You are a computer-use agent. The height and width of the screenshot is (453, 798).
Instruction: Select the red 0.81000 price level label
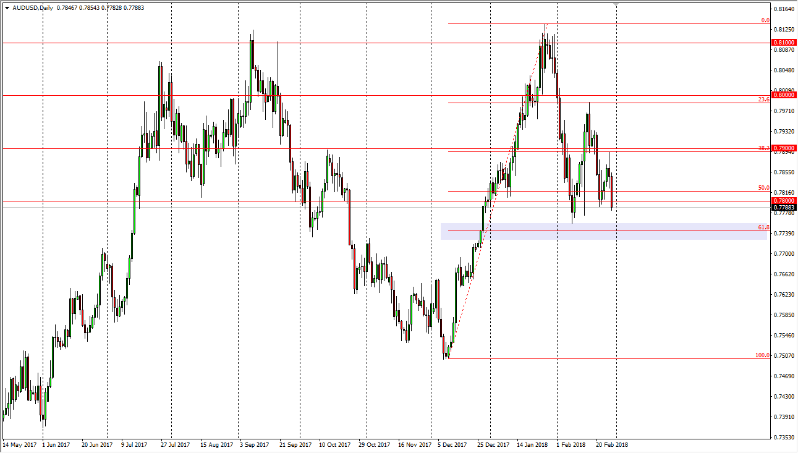784,43
